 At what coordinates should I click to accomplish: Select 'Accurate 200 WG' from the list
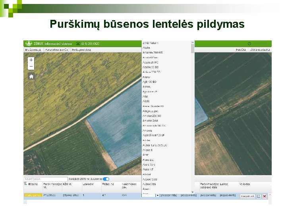[153, 53]
